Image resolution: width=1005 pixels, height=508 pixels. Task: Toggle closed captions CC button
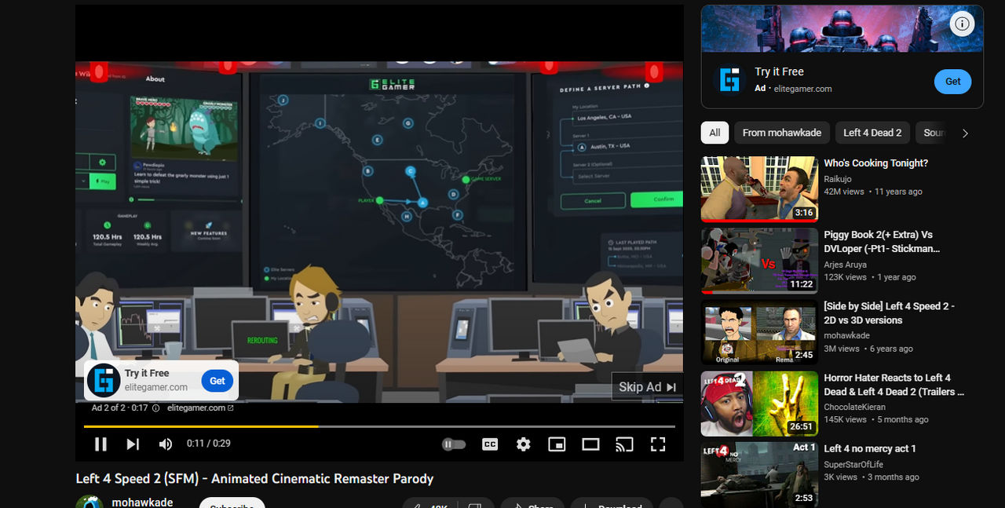pos(490,444)
